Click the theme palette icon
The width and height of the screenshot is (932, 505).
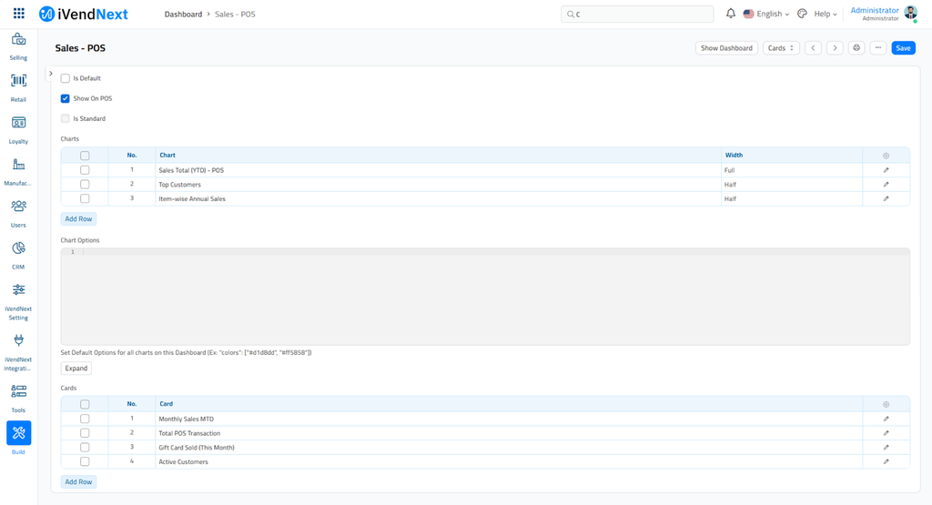[x=802, y=14]
